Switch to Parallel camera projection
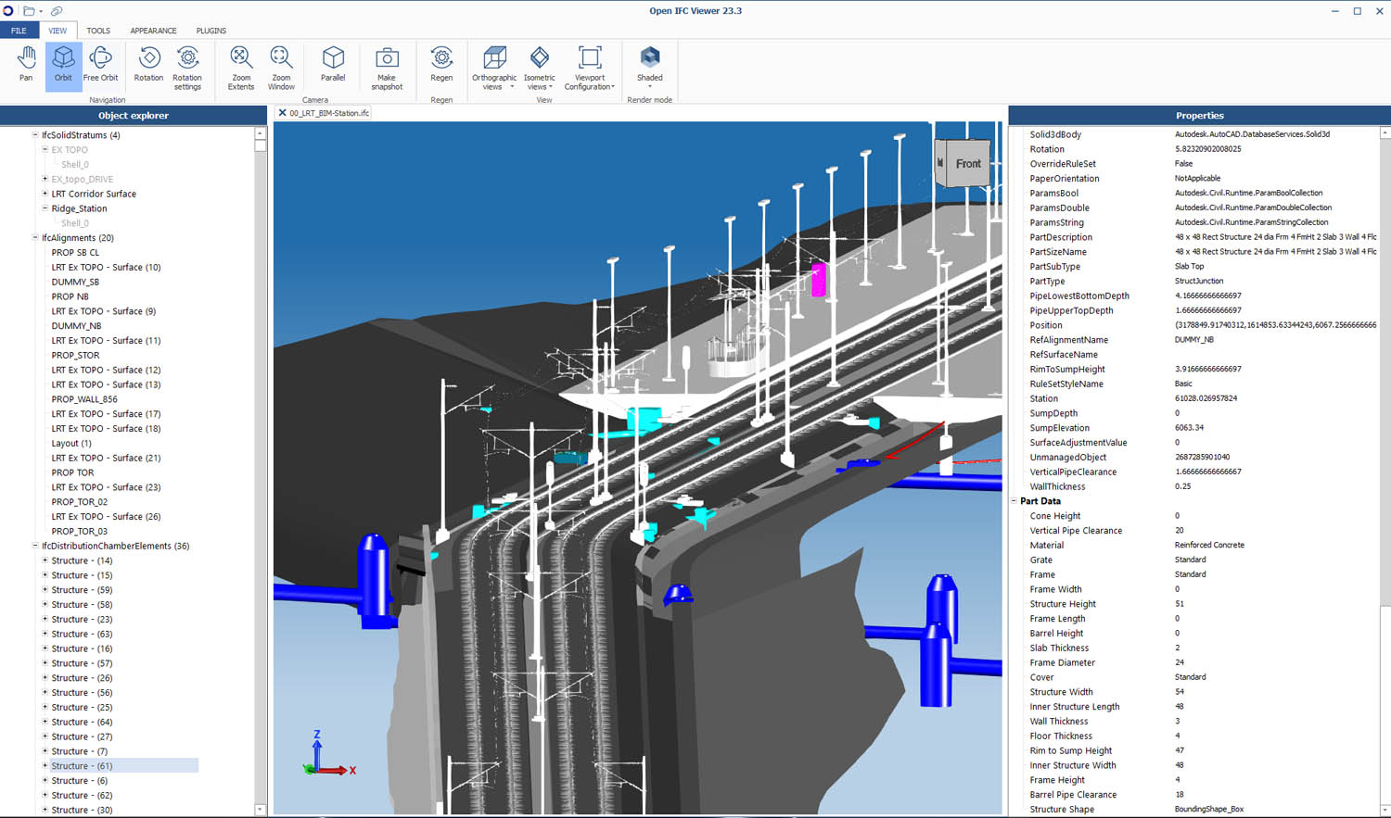1391x818 pixels. click(x=333, y=65)
